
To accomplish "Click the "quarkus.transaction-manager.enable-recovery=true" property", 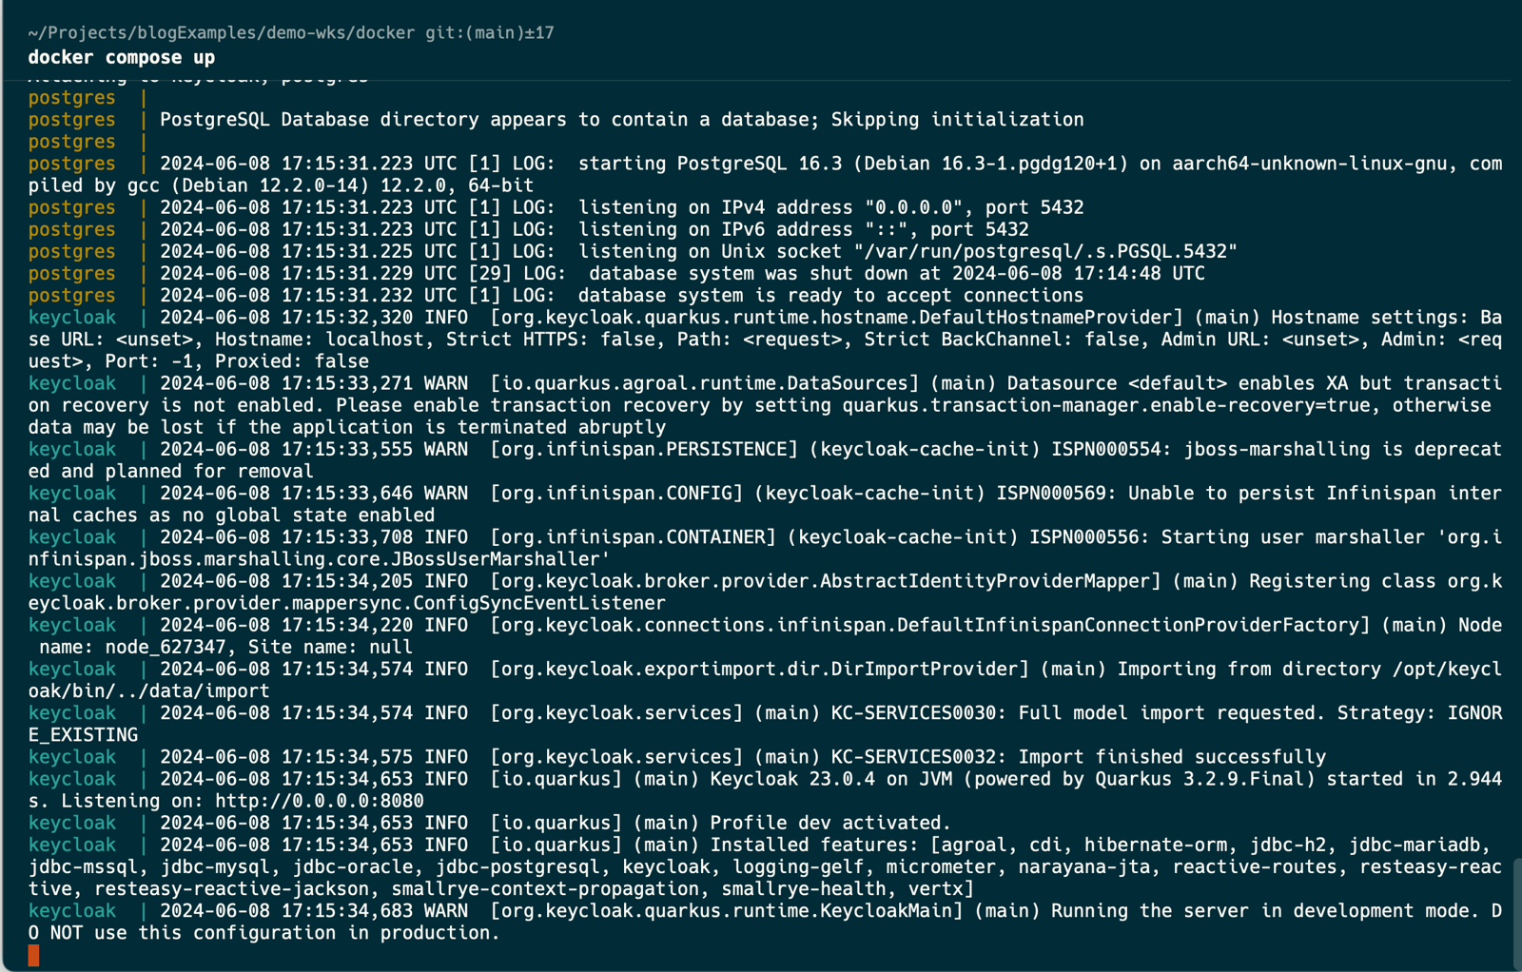I will (x=1106, y=405).
